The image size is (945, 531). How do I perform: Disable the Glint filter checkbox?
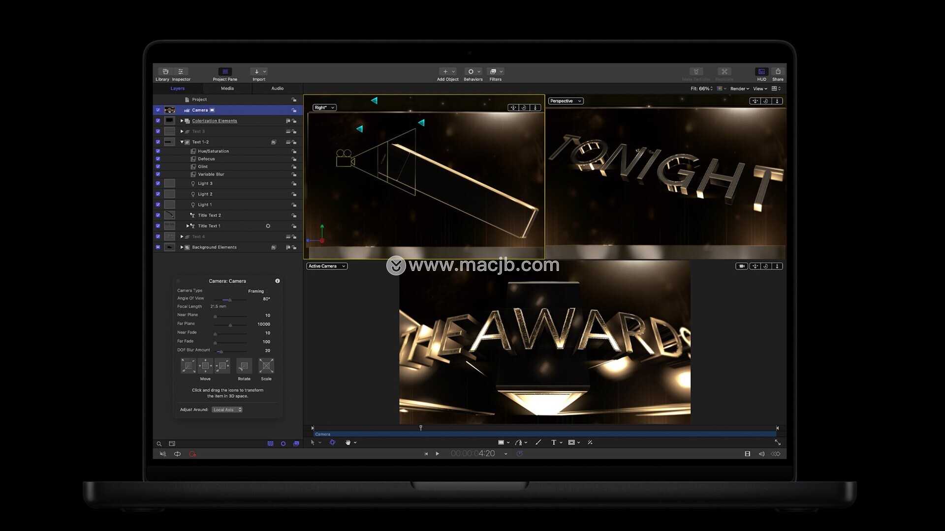tap(158, 167)
